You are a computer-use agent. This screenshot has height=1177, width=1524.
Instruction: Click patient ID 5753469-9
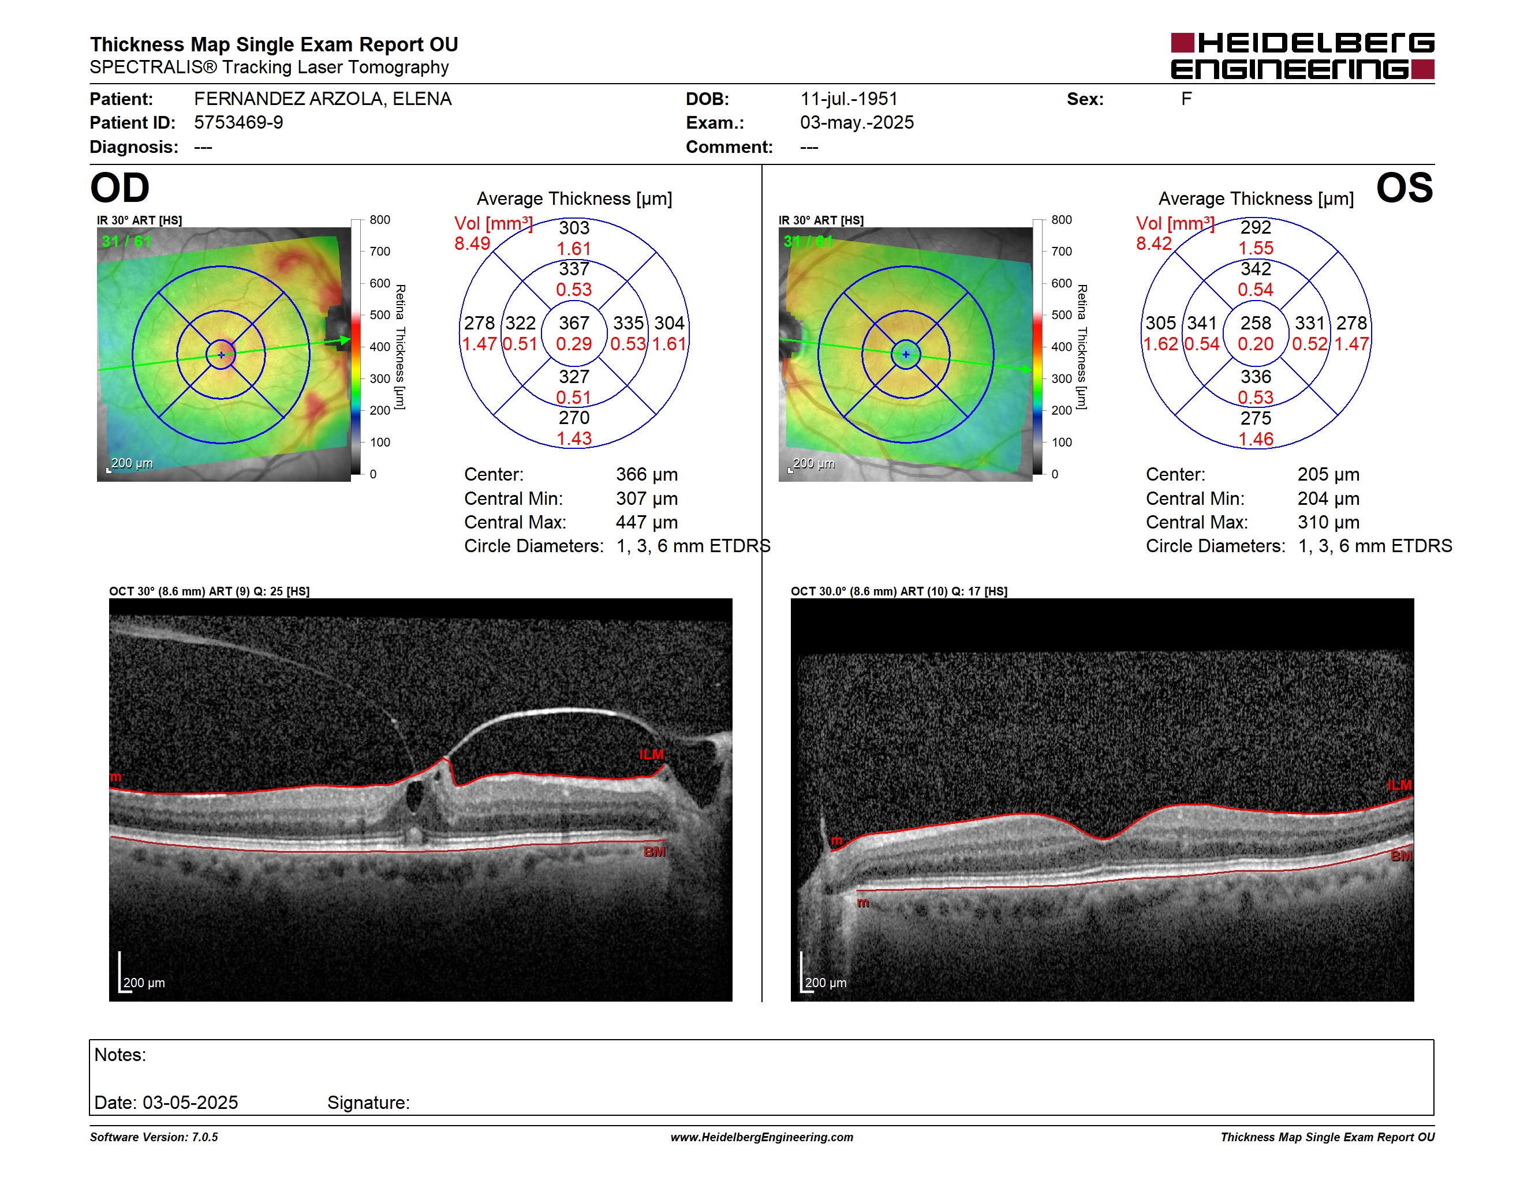(238, 123)
